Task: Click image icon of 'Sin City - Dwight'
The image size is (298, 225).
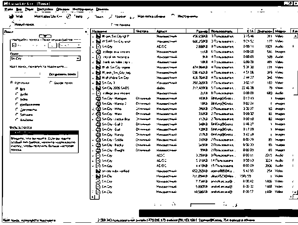Action: click(x=98, y=150)
